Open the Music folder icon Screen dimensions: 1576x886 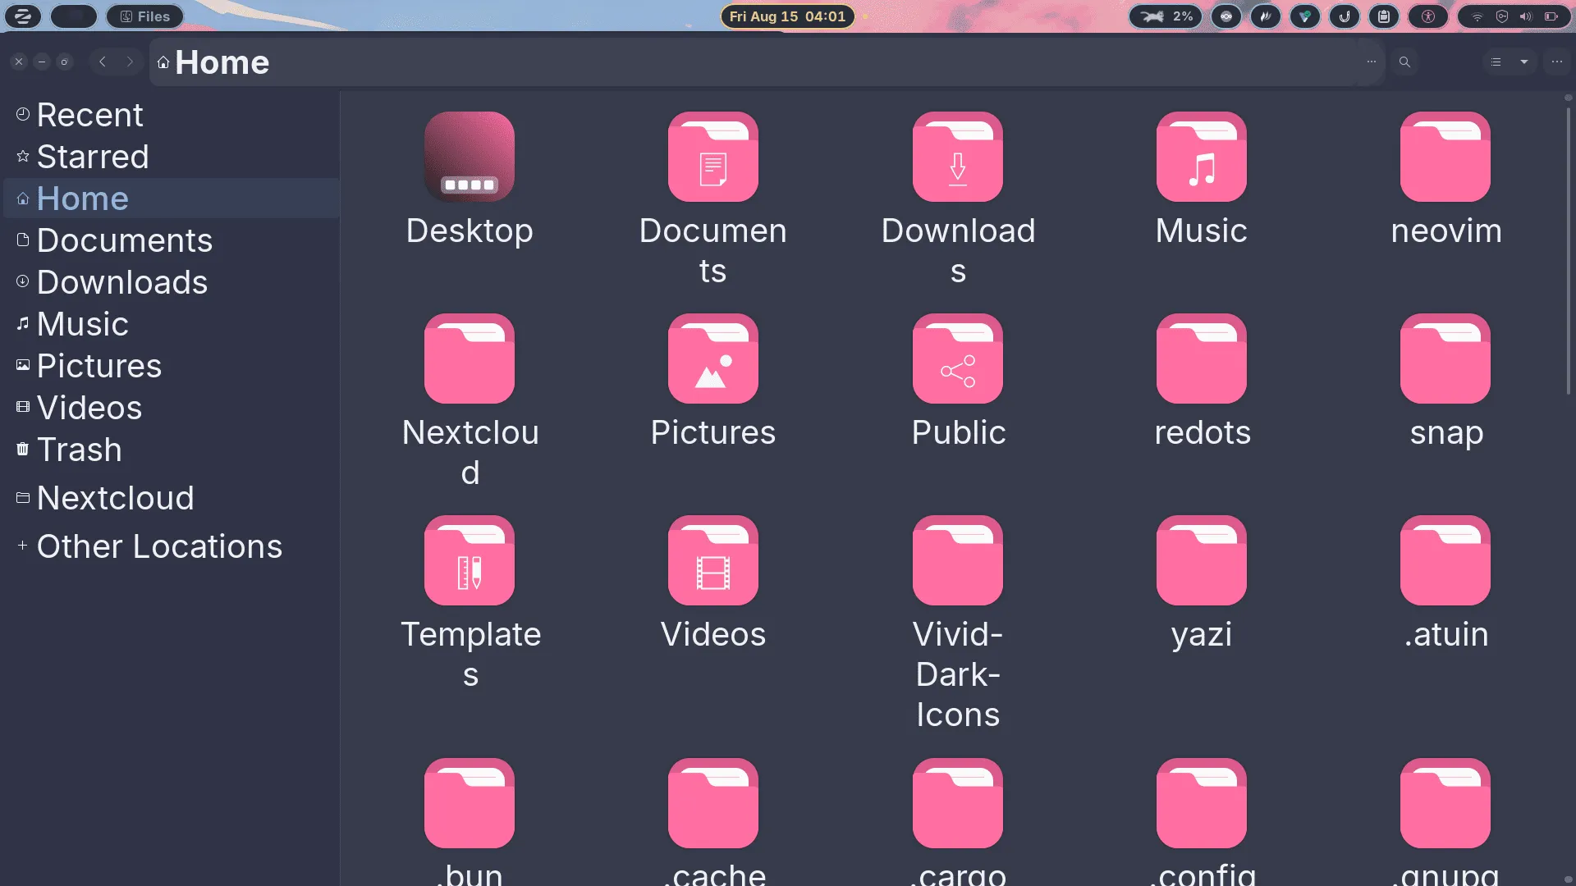coord(1201,158)
